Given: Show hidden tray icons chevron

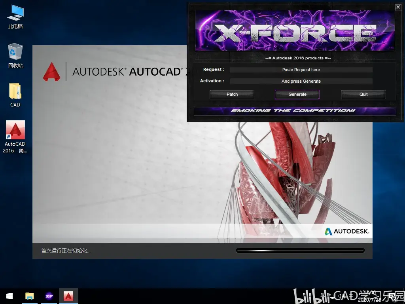Looking at the screenshot, I should point(323,295).
